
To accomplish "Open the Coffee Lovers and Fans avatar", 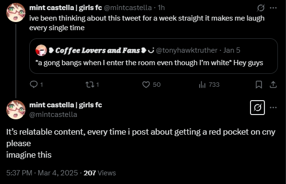I will coord(41,50).
